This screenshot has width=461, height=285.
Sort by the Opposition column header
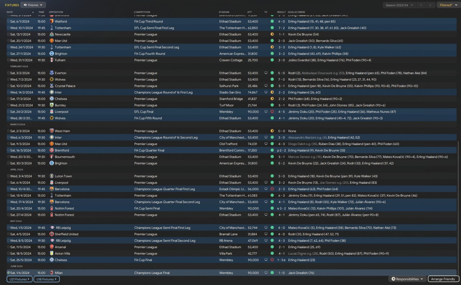pyautogui.click(x=56, y=12)
